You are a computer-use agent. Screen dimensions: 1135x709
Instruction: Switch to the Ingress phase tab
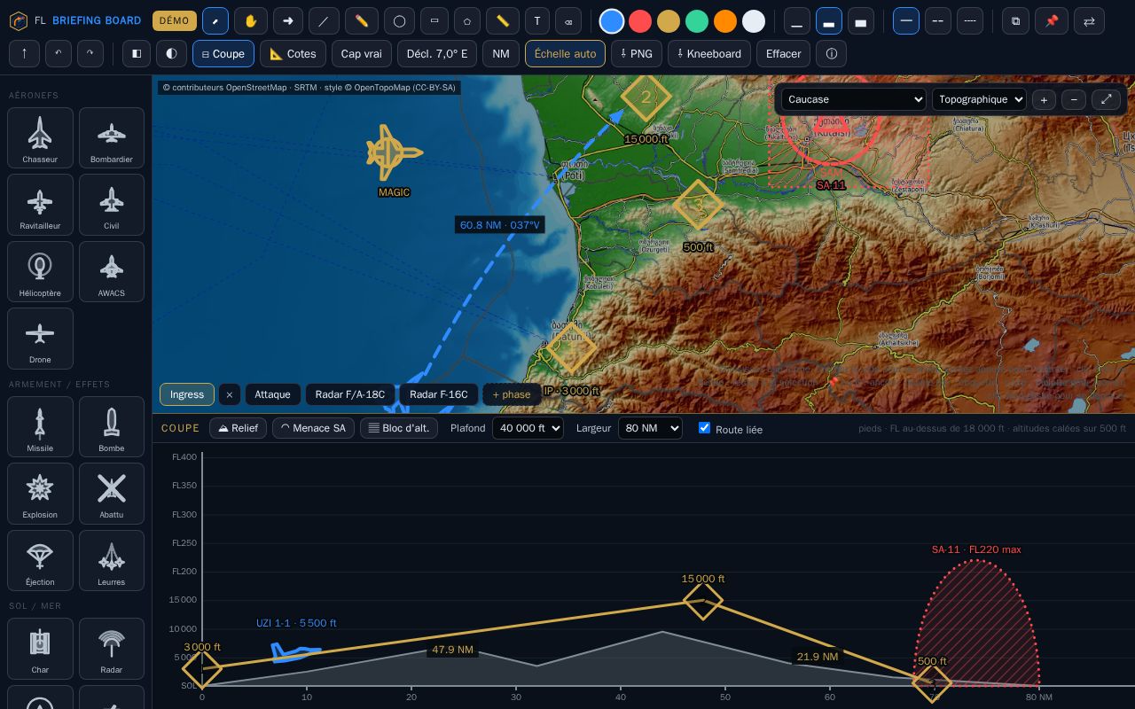coord(187,394)
